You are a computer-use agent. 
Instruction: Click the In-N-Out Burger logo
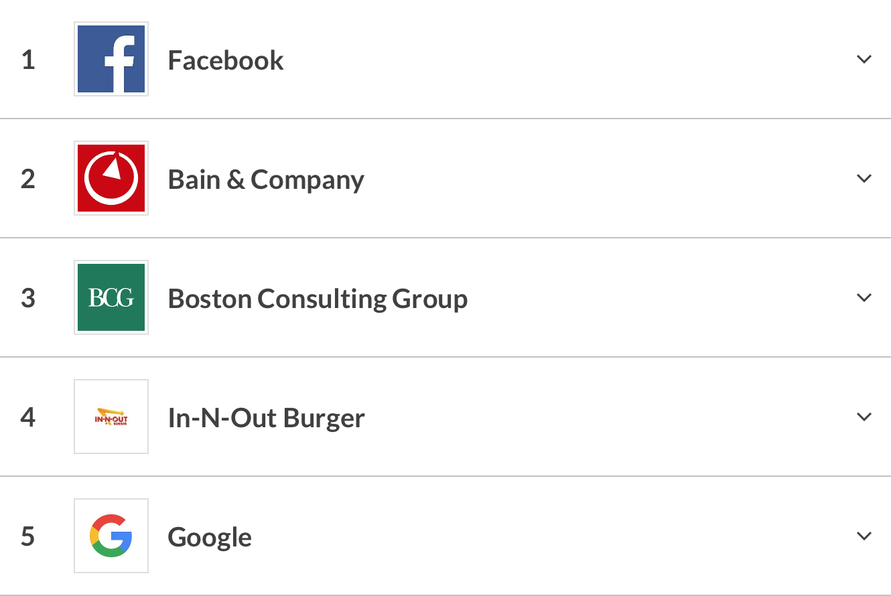[111, 417]
